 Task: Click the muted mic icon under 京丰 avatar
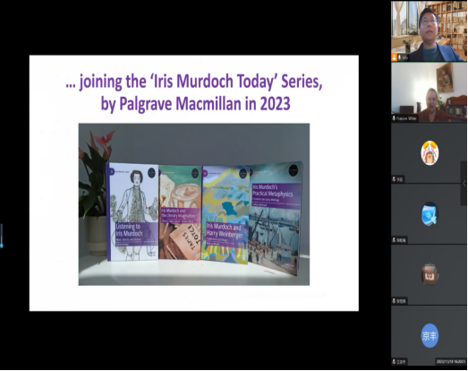(394, 362)
